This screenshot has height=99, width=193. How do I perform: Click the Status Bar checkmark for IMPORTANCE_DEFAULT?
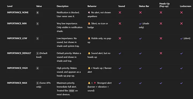point(140,54)
